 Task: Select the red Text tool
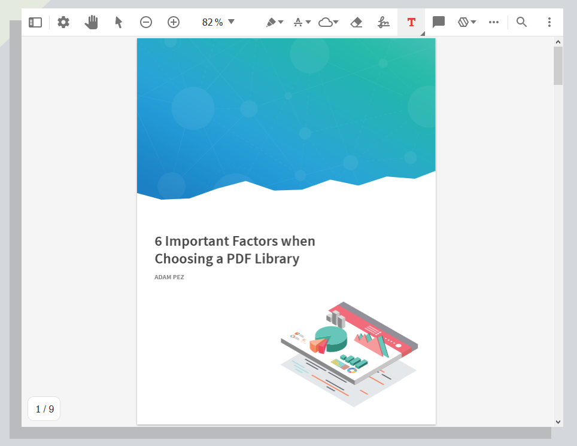tap(411, 22)
